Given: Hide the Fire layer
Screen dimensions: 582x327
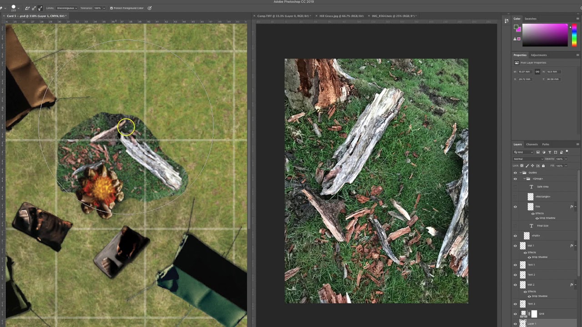Looking at the screenshot, I should click(515, 207).
